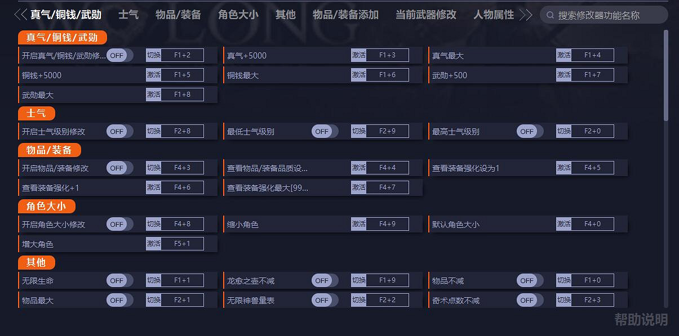Open the 物品/装备添加 tab
This screenshot has height=336, width=679.
coord(345,15)
